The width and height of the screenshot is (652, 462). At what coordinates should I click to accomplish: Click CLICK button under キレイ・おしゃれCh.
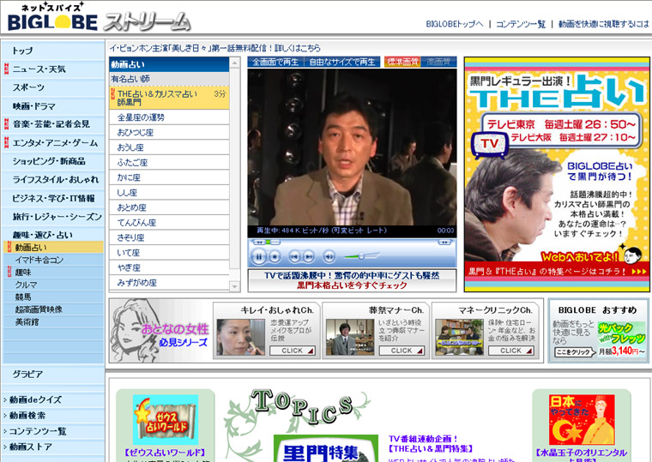[293, 351]
